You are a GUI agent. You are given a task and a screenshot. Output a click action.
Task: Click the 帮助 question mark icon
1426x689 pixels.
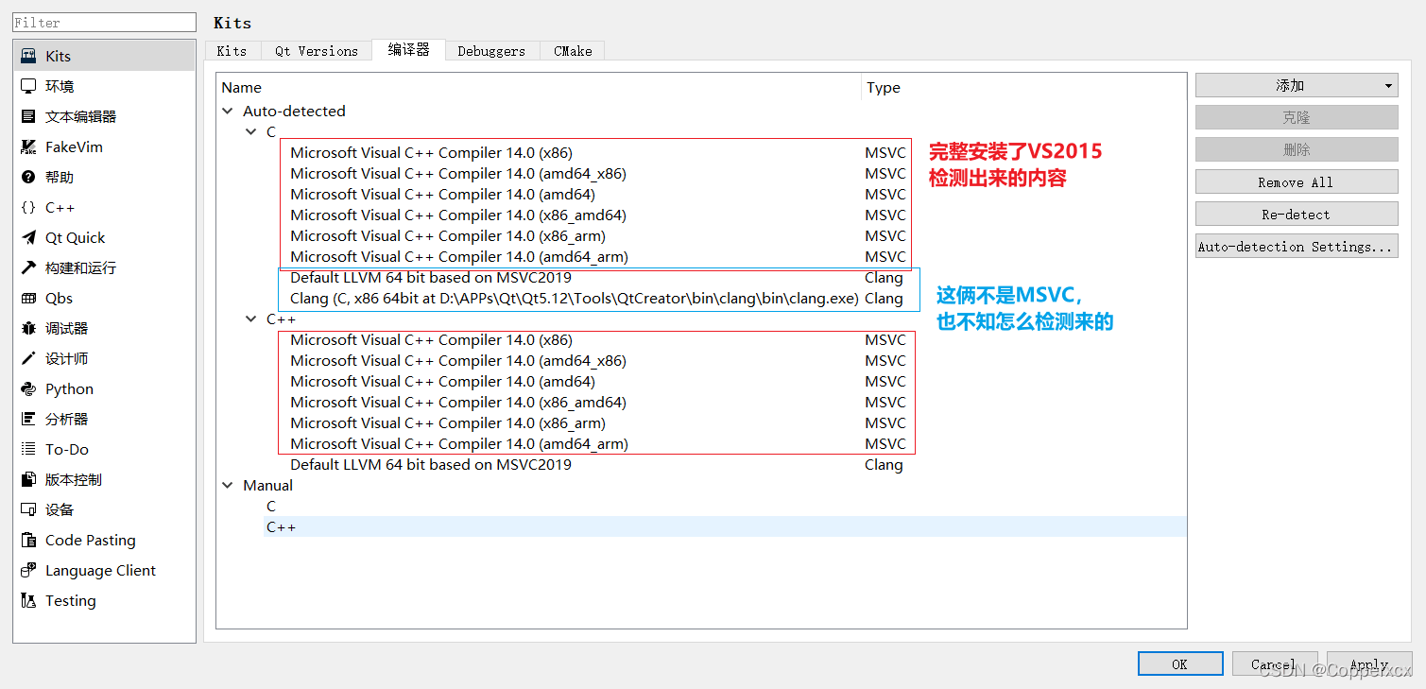(x=28, y=177)
